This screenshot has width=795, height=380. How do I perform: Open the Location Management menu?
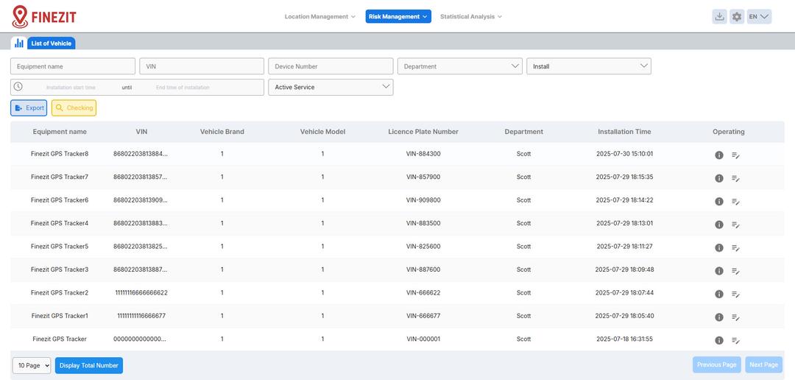(319, 16)
